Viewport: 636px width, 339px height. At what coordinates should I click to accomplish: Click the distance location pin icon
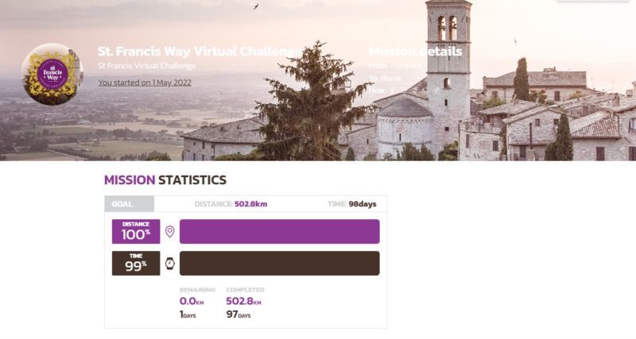click(x=170, y=232)
